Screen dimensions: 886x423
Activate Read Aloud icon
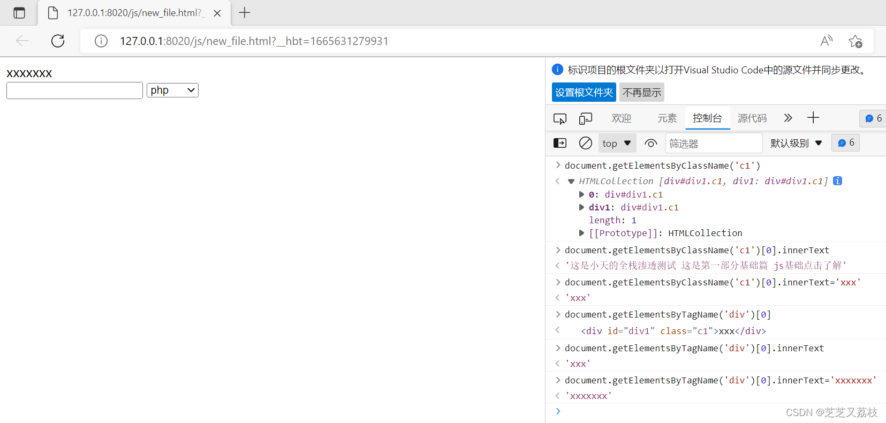pyautogui.click(x=827, y=41)
